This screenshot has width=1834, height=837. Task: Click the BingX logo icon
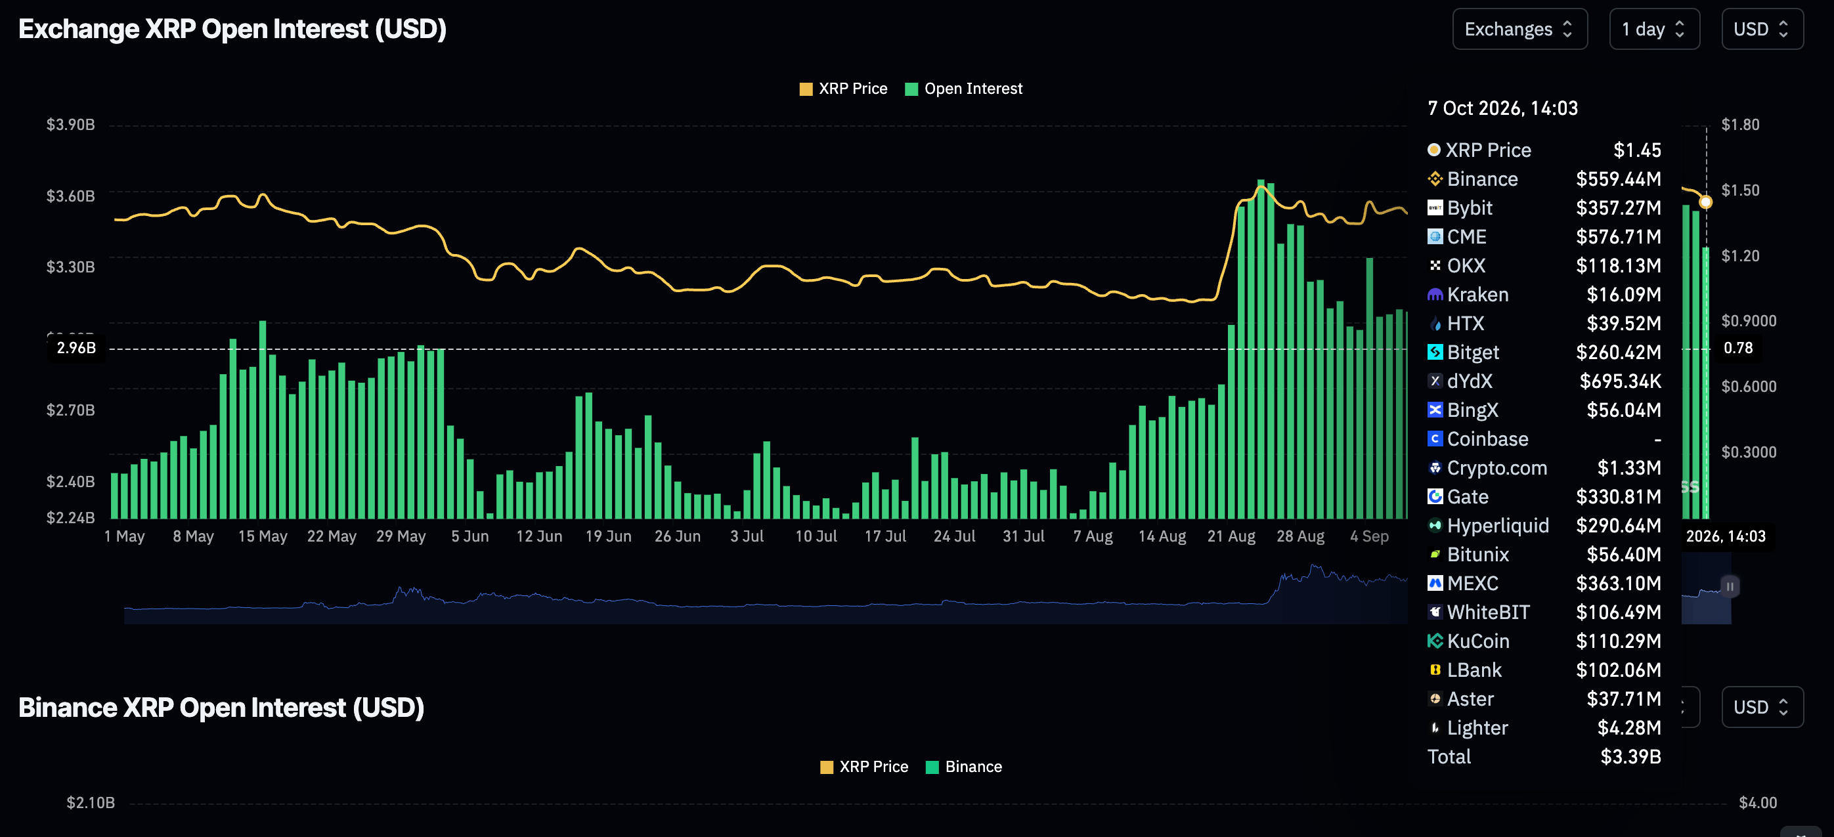[x=1435, y=410]
